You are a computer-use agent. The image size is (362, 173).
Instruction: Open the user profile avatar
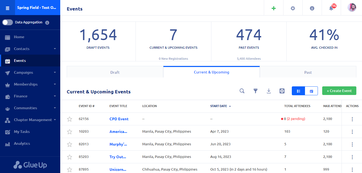352,7
